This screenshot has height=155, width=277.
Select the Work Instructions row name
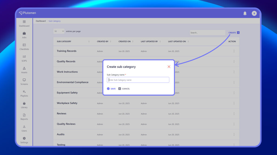point(67,72)
